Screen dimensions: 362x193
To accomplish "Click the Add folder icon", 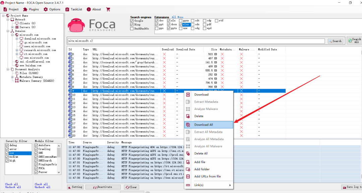I will pos(188,169).
